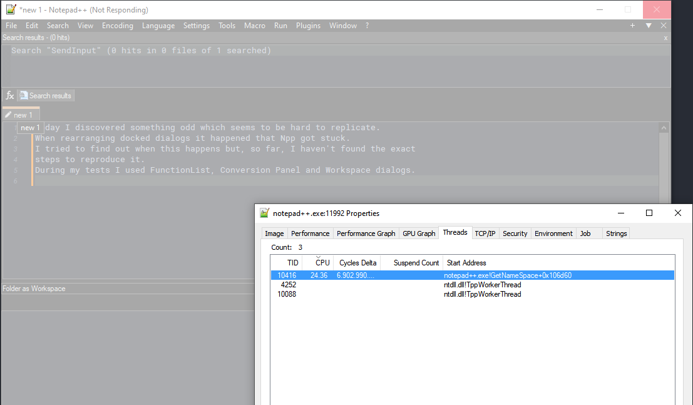Image resolution: width=693 pixels, height=405 pixels.
Task: Select thread row with TID 10416
Action: (473, 275)
